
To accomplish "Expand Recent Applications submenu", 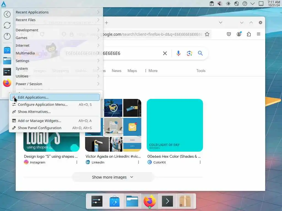I will [x=58, y=12].
